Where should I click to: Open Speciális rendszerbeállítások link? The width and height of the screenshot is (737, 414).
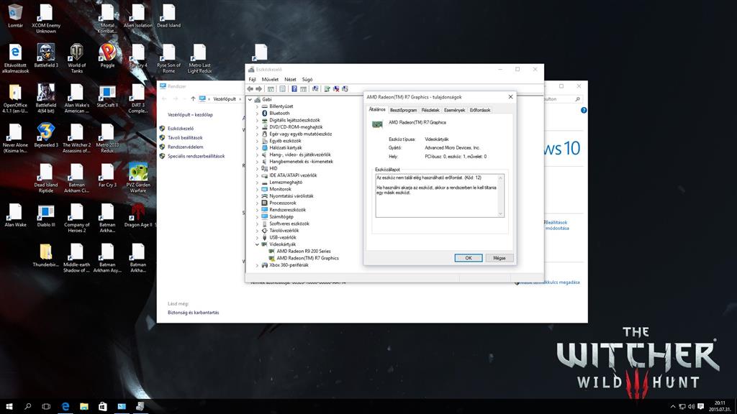coord(196,156)
